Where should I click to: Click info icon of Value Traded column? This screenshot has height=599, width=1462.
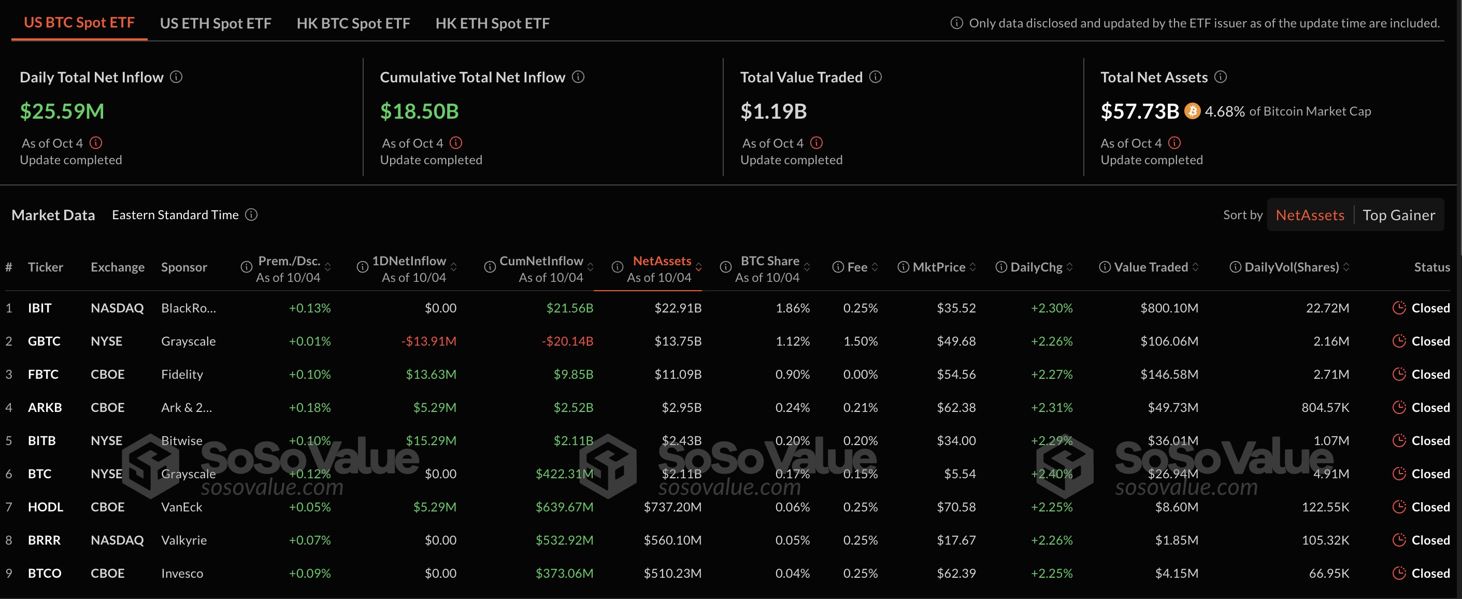[x=1105, y=267]
